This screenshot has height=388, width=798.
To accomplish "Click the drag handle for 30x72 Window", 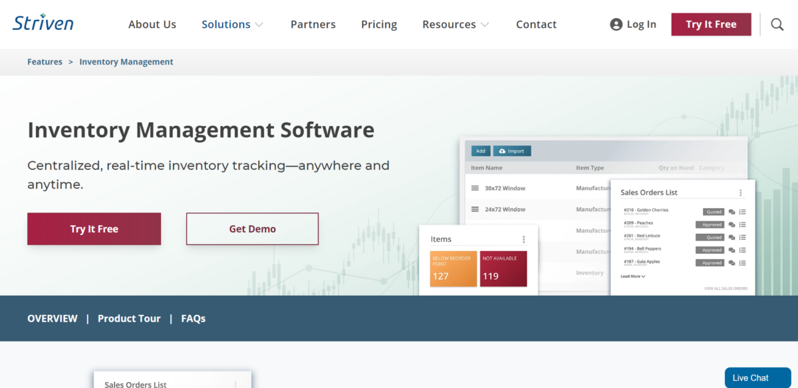I will point(475,189).
